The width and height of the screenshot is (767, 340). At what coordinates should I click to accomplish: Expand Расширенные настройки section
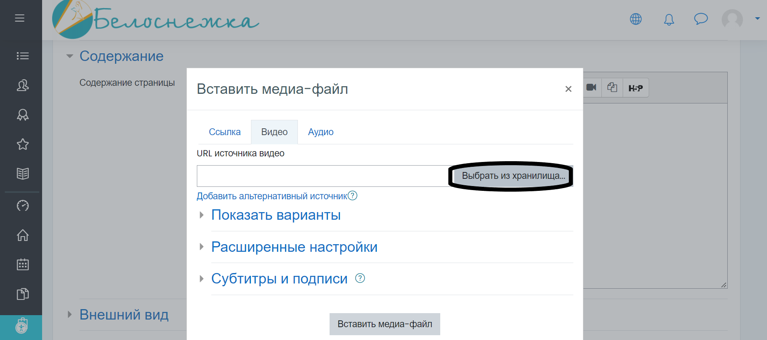point(294,247)
